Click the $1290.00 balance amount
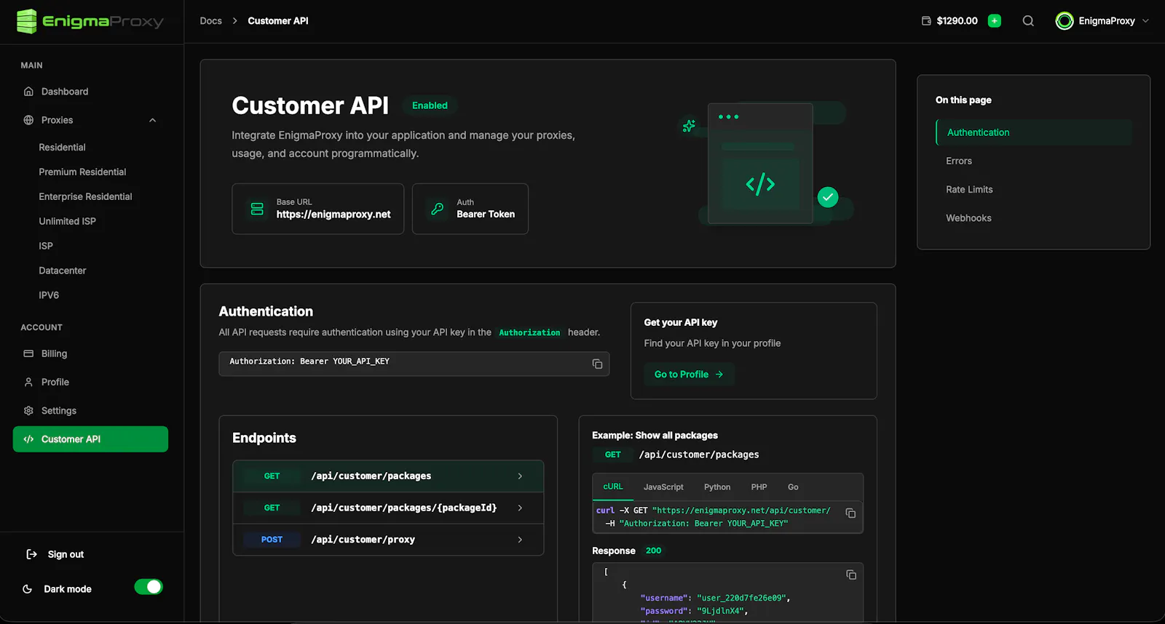The height and width of the screenshot is (624, 1165). pyautogui.click(x=957, y=21)
